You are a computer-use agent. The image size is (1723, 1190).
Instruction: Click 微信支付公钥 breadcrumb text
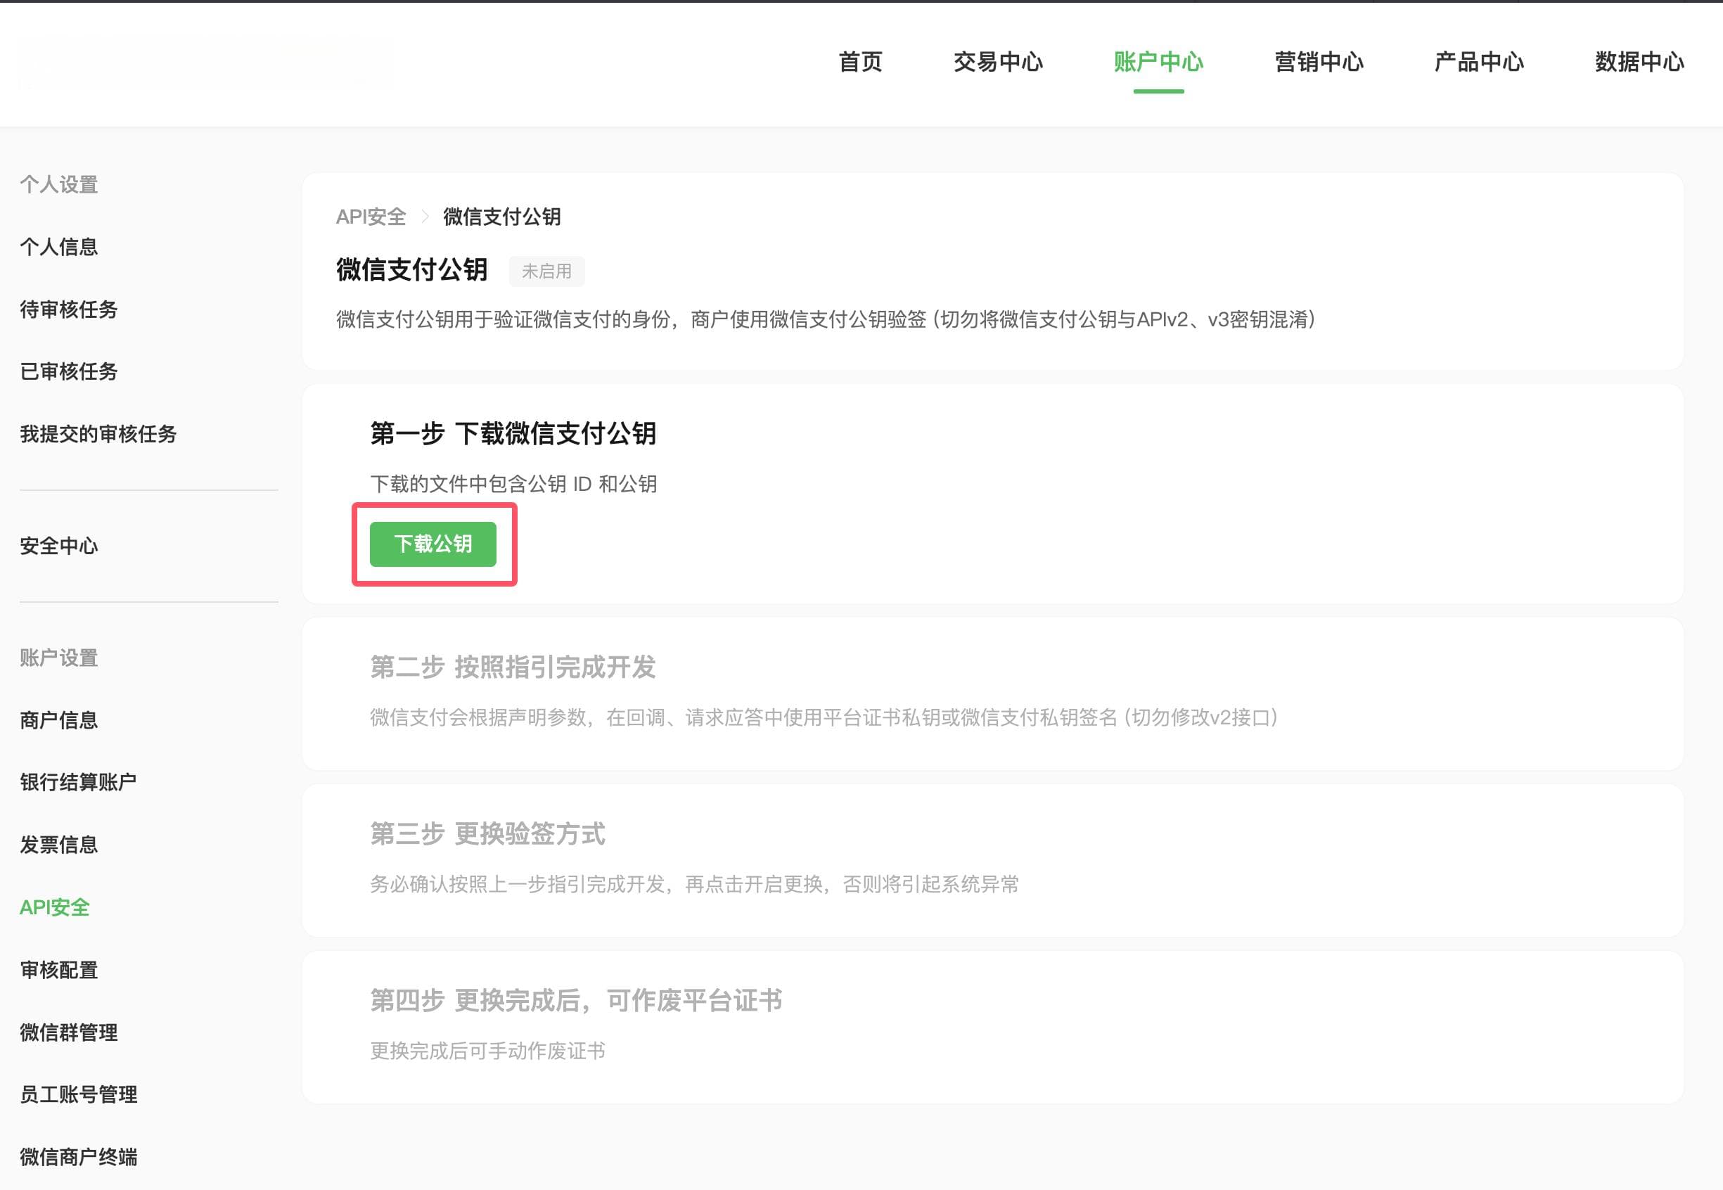pyautogui.click(x=501, y=217)
